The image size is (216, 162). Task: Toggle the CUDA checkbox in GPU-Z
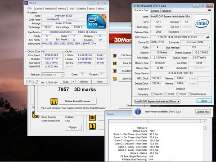166,94
